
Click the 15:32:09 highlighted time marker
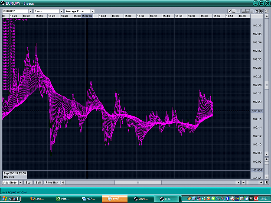87,16
